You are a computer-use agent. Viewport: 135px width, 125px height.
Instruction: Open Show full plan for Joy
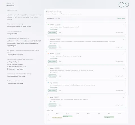53,87
